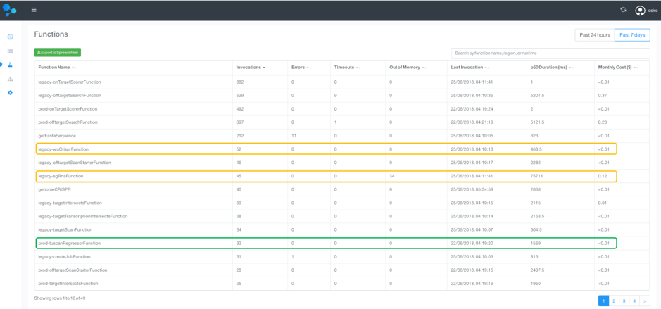Click the blue app logo in the header
This screenshot has height=309, width=661.
[9, 10]
